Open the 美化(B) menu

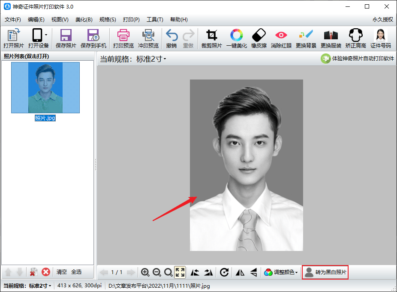[84, 19]
